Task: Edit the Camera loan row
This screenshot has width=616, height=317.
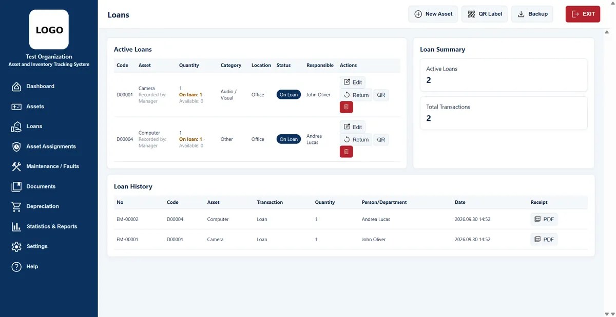Action: coord(353,82)
